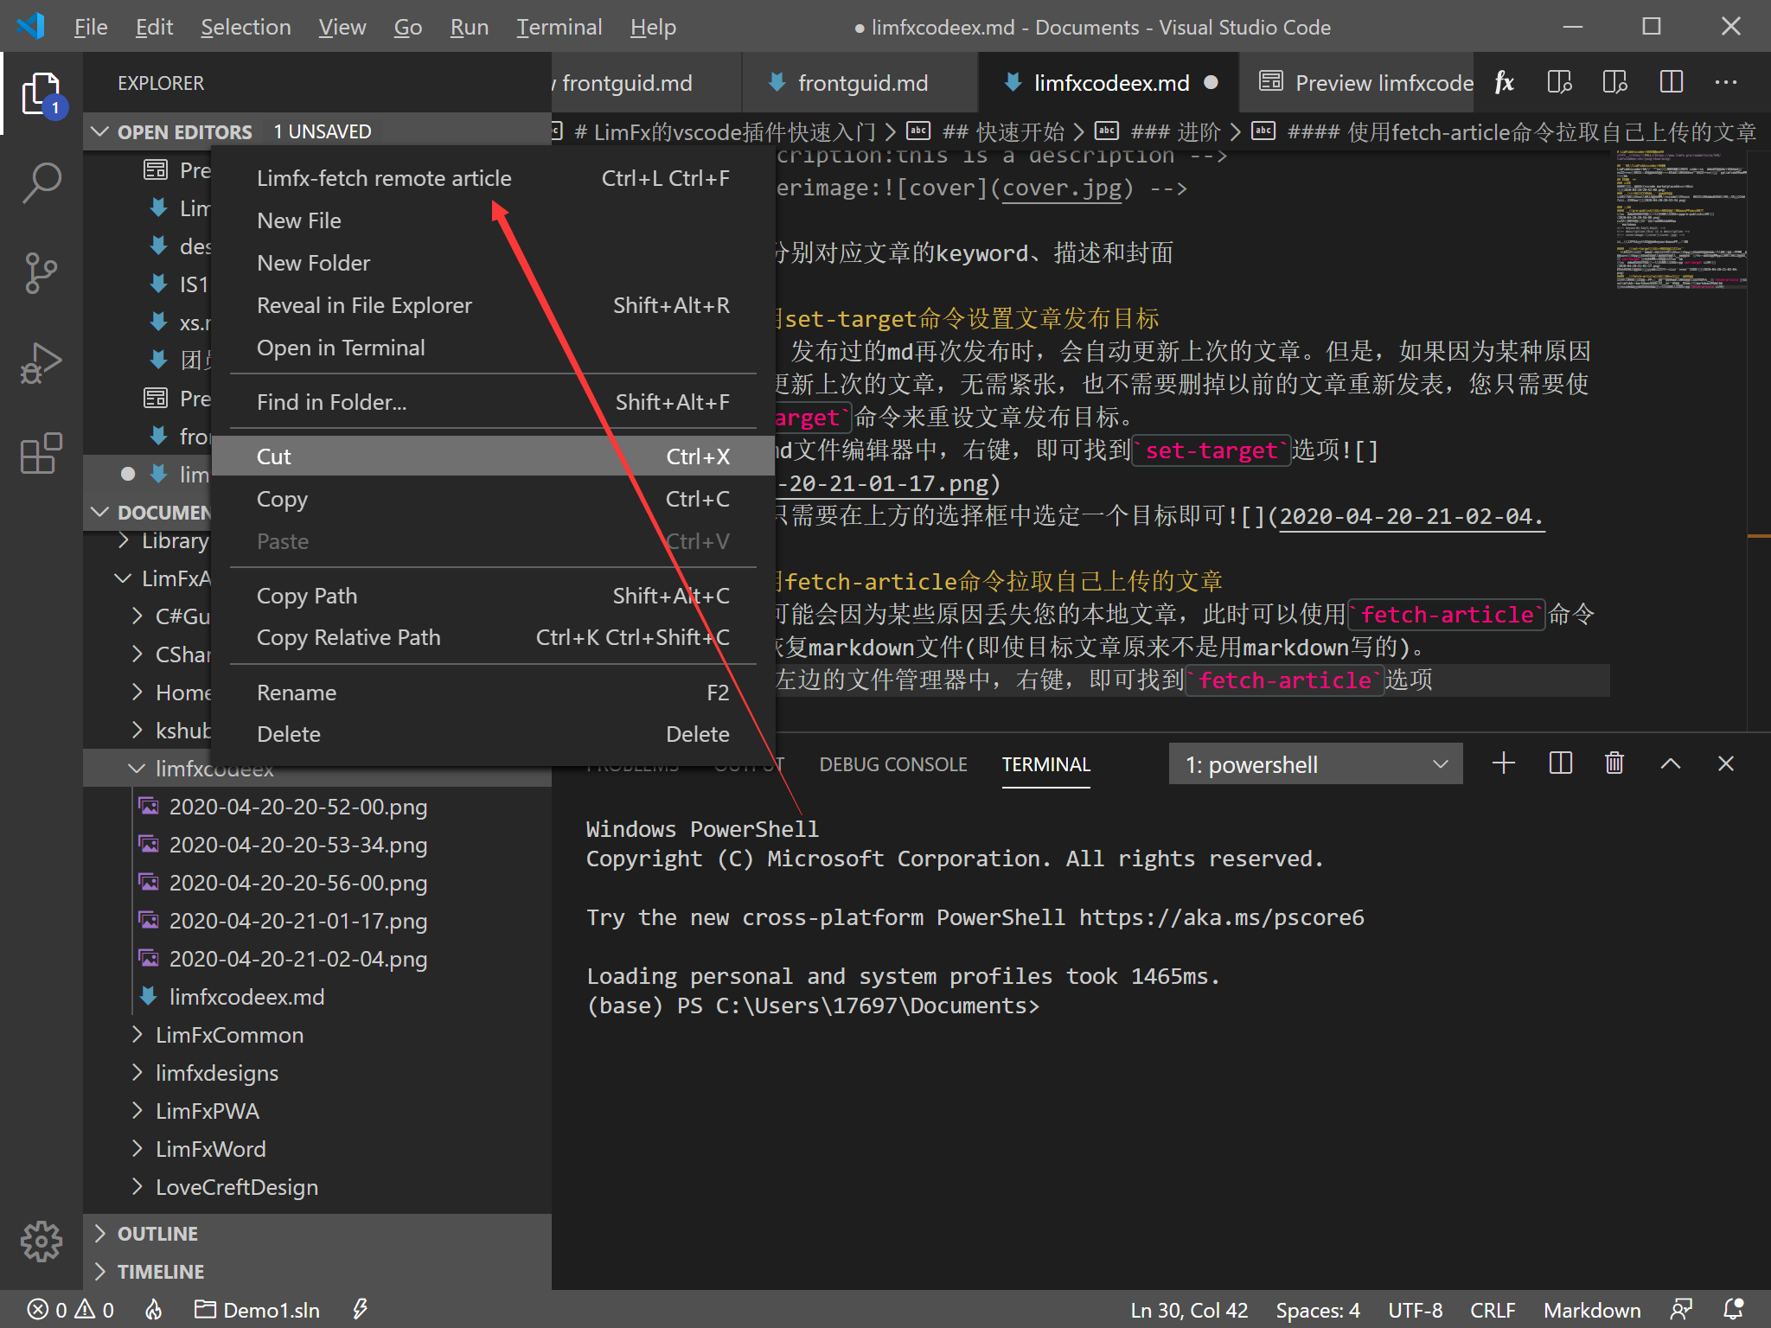
Task: Split the editor right
Action: pyautogui.click(x=1671, y=82)
